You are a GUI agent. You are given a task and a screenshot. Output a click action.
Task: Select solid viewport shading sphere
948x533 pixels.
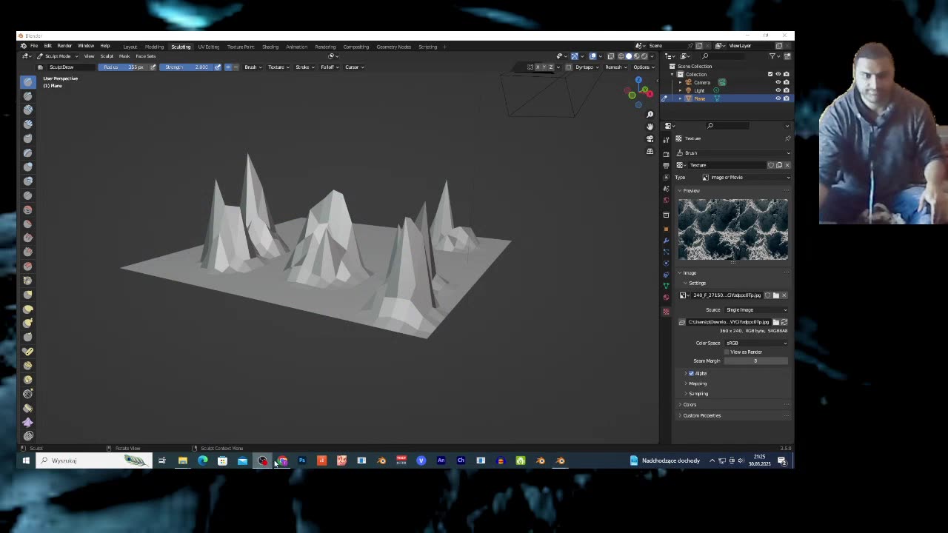tap(629, 56)
